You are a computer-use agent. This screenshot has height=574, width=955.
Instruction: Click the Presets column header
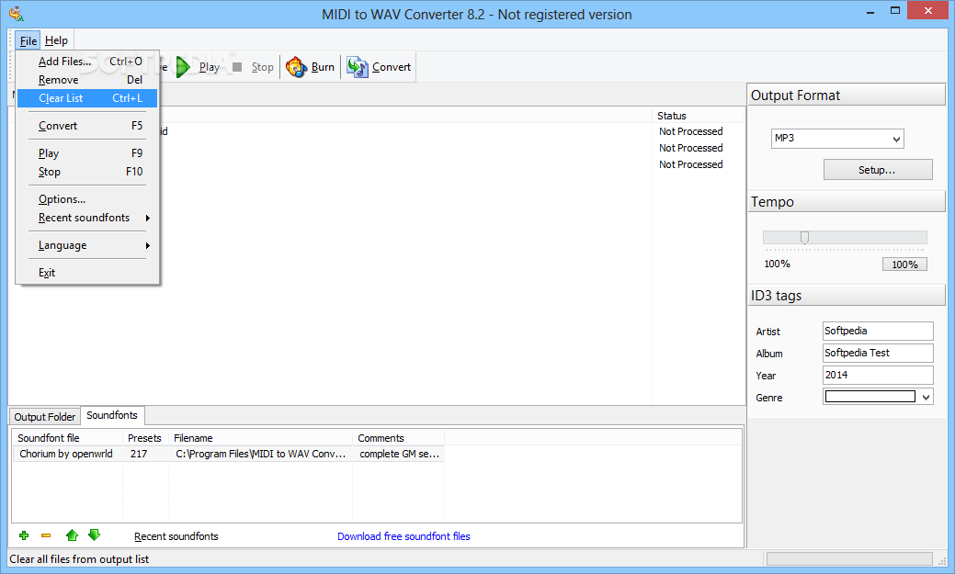click(145, 438)
